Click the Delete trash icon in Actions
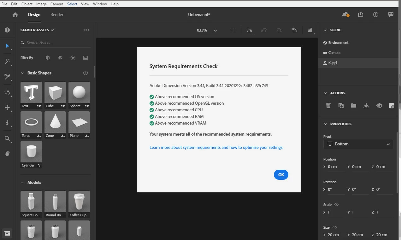The width and height of the screenshot is (401, 240). [328, 106]
